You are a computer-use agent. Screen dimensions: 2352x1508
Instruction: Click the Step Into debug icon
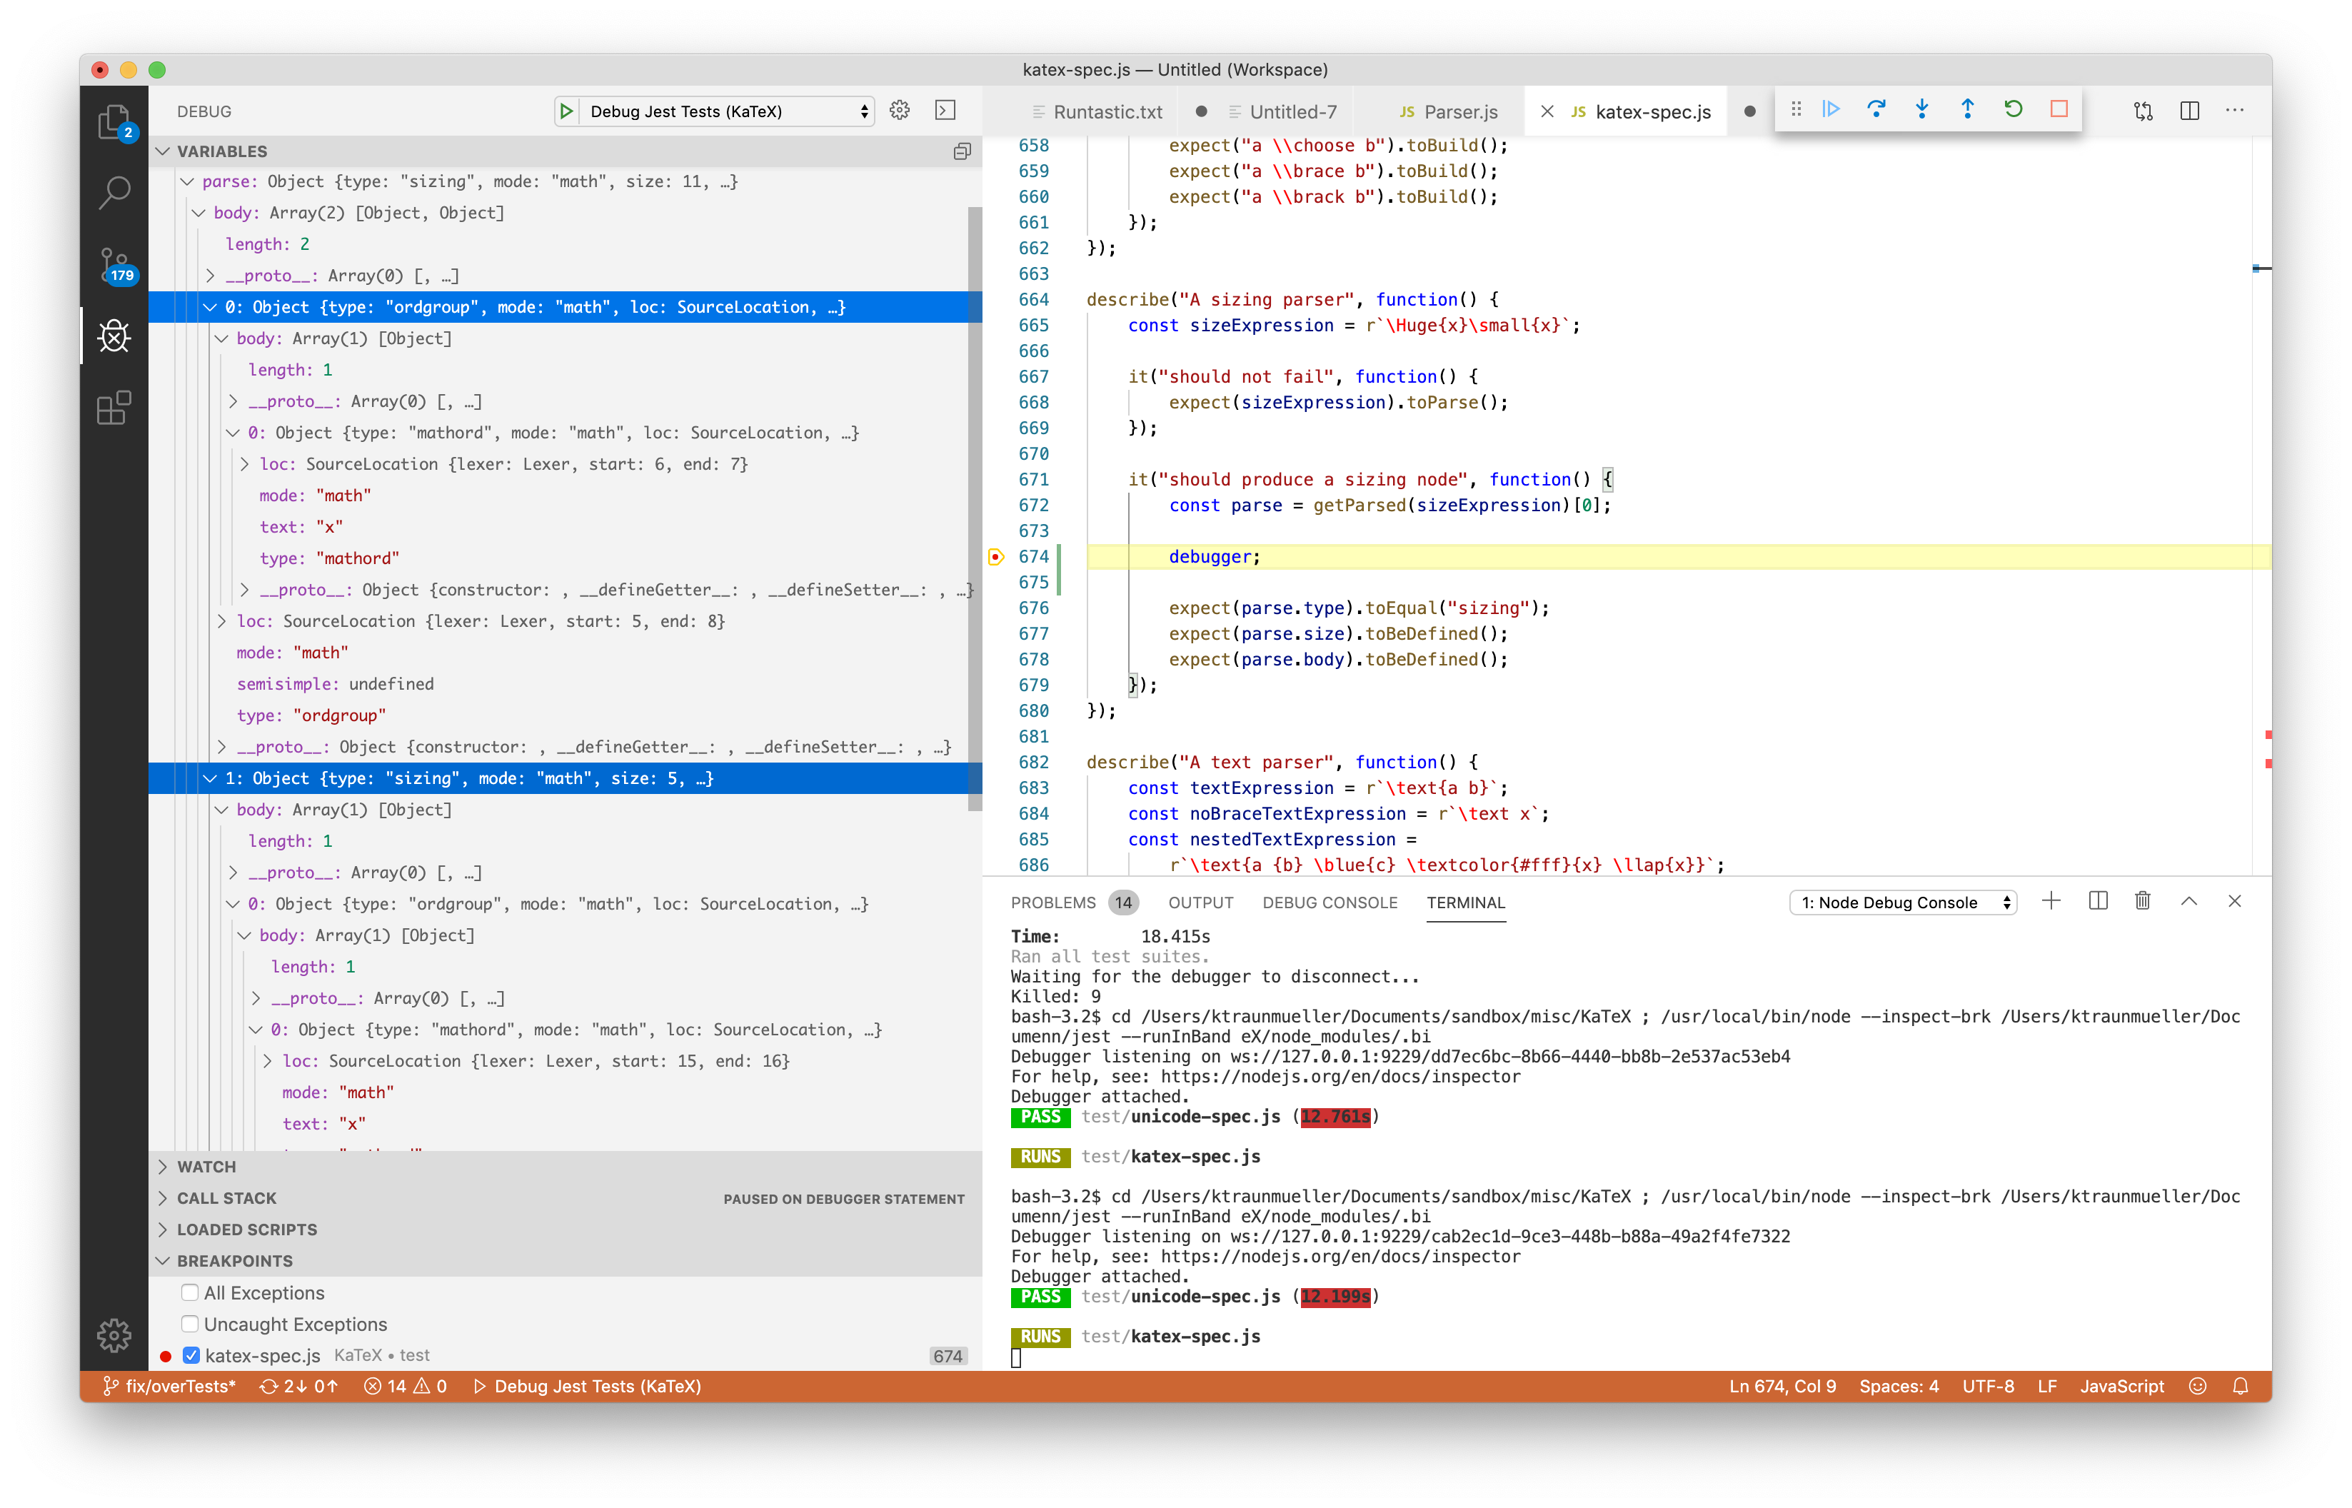[1922, 110]
